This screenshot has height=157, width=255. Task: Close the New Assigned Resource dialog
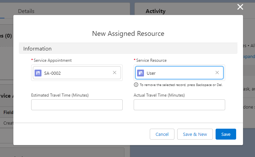240,7
